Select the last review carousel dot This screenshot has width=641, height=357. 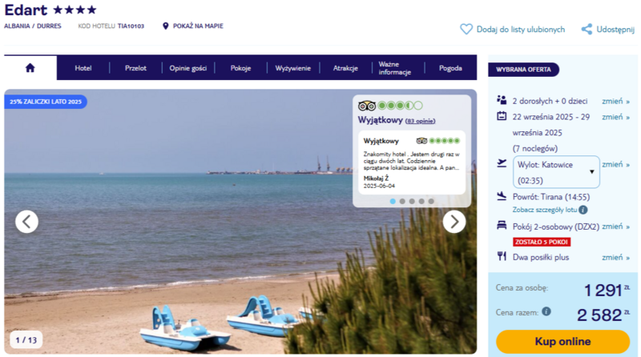[431, 202]
